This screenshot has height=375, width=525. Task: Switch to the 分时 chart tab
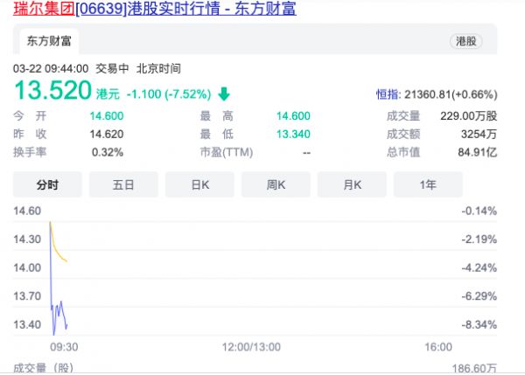46,184
